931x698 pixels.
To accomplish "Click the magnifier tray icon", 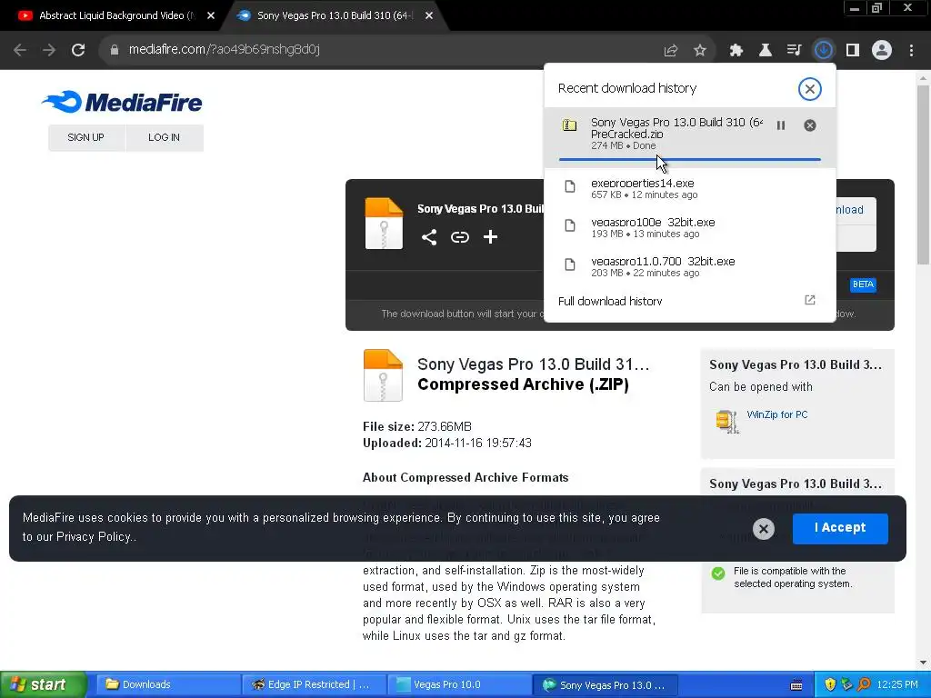I will [864, 685].
